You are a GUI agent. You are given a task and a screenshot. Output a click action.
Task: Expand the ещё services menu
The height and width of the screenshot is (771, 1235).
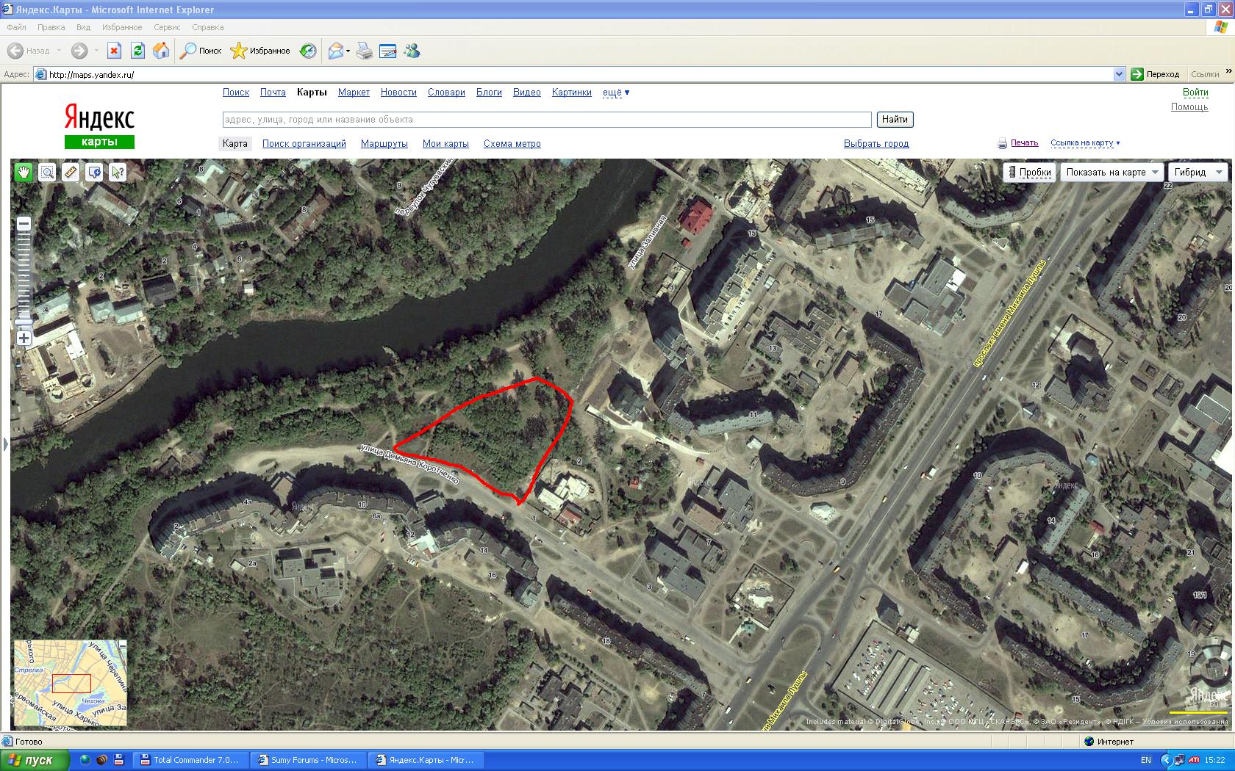tap(616, 93)
